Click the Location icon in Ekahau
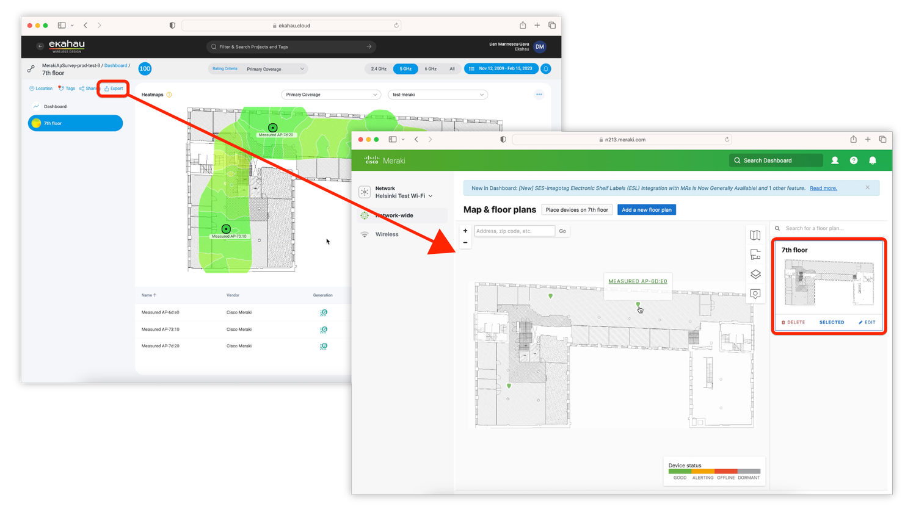Viewport: 916px width, 515px height. [40, 88]
